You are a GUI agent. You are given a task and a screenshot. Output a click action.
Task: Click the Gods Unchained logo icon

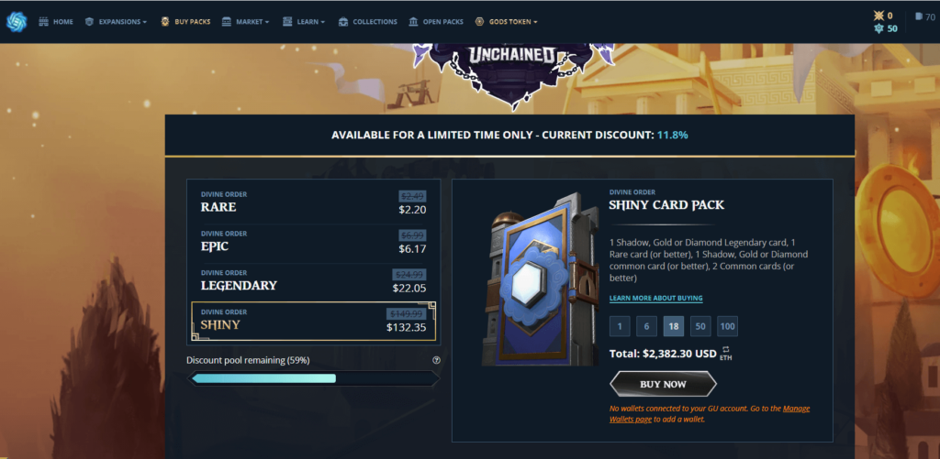click(17, 22)
